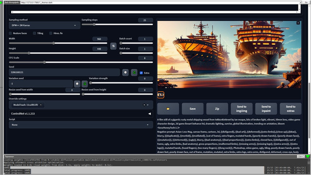
Task: Open the Override settings dropdown arrow
Action: tap(148, 105)
